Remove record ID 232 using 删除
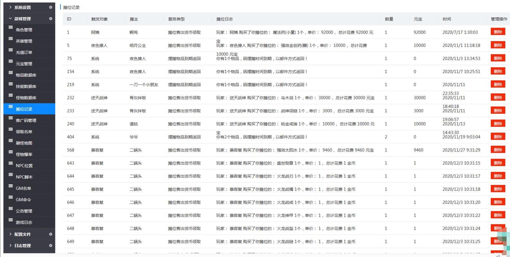Screen dimensions: 510x257 pos(498,97)
